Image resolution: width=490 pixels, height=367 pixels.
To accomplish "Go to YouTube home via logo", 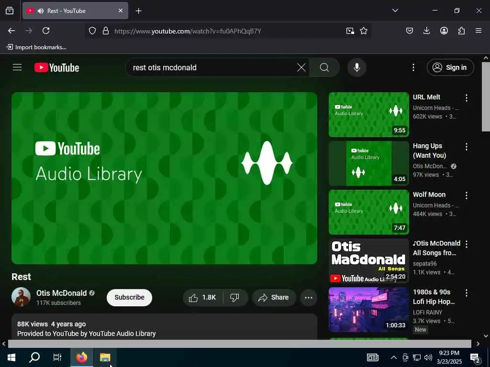I will (x=56, y=68).
